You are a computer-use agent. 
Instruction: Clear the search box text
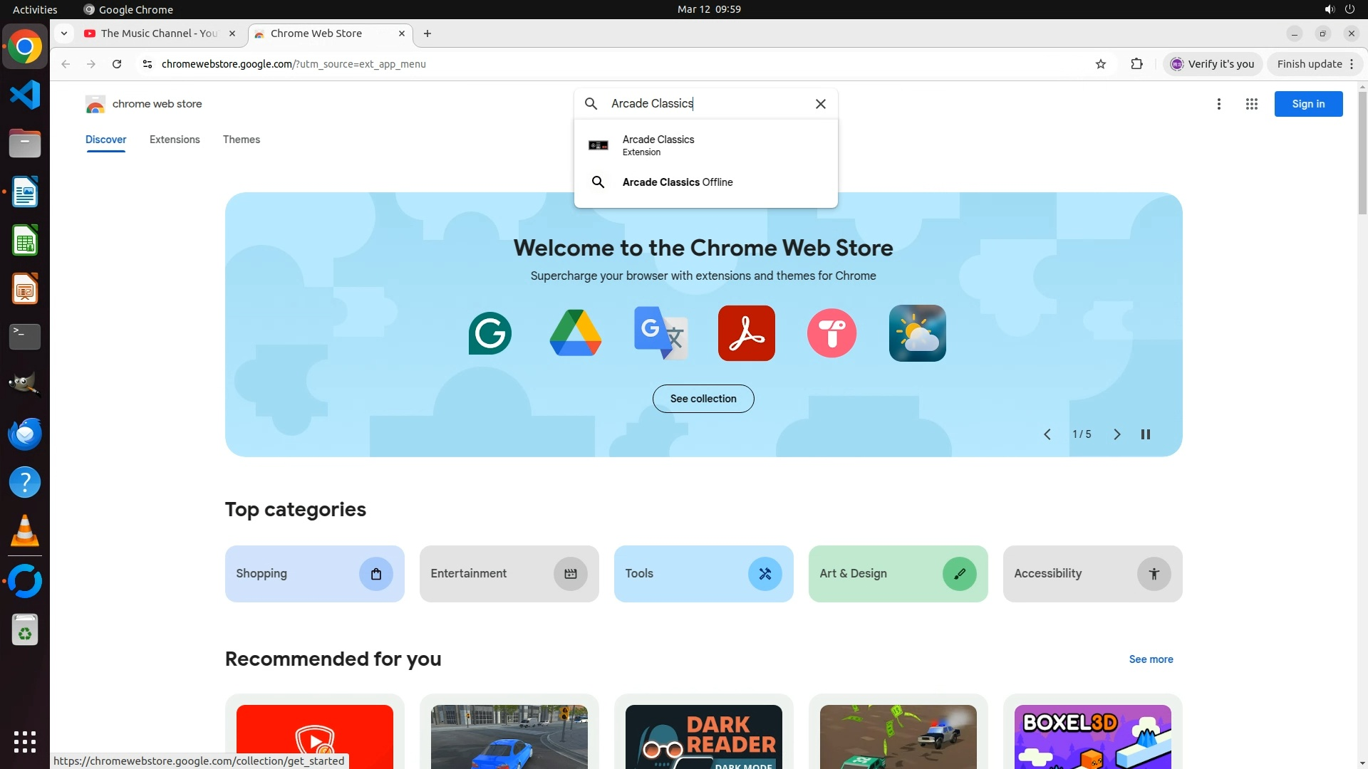click(x=820, y=104)
